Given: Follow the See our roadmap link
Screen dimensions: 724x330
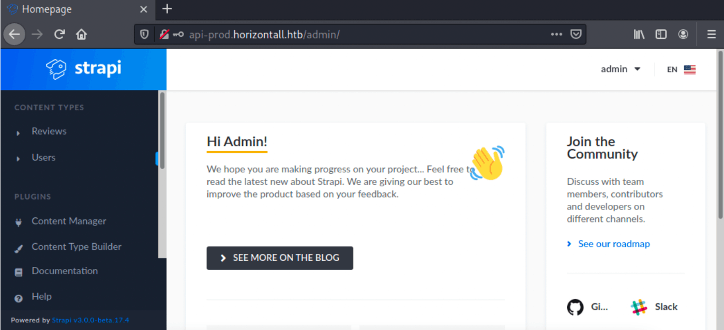Looking at the screenshot, I should click(x=614, y=244).
